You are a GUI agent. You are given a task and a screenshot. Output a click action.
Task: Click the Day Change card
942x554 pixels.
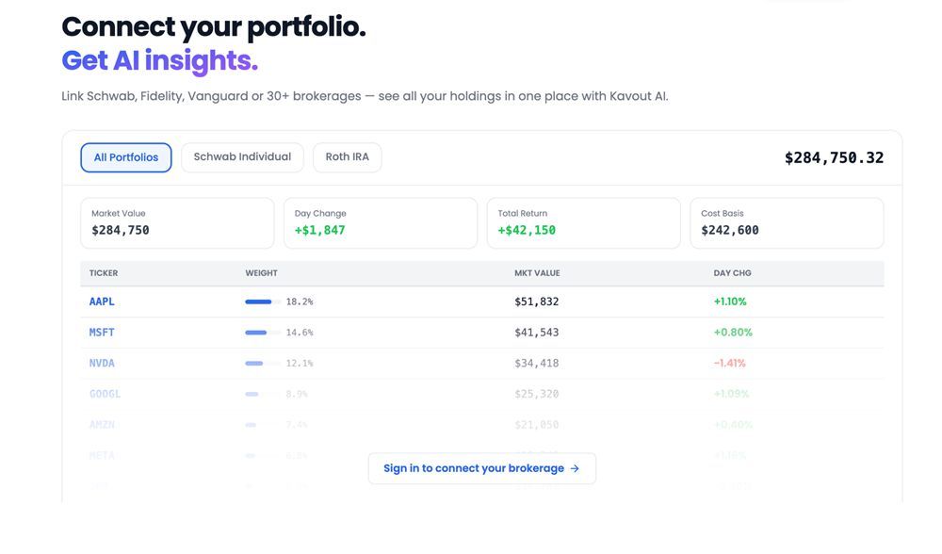(x=381, y=223)
